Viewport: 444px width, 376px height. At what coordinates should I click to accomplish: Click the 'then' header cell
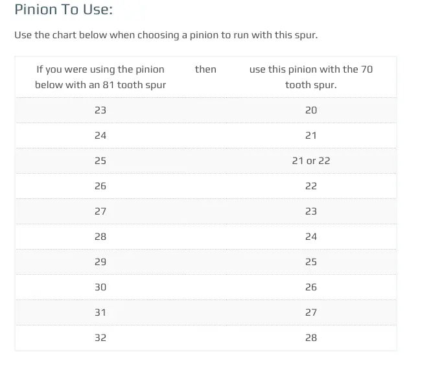205,69
